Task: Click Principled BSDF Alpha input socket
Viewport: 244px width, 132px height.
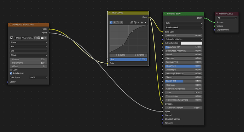Action: click(x=163, y=111)
